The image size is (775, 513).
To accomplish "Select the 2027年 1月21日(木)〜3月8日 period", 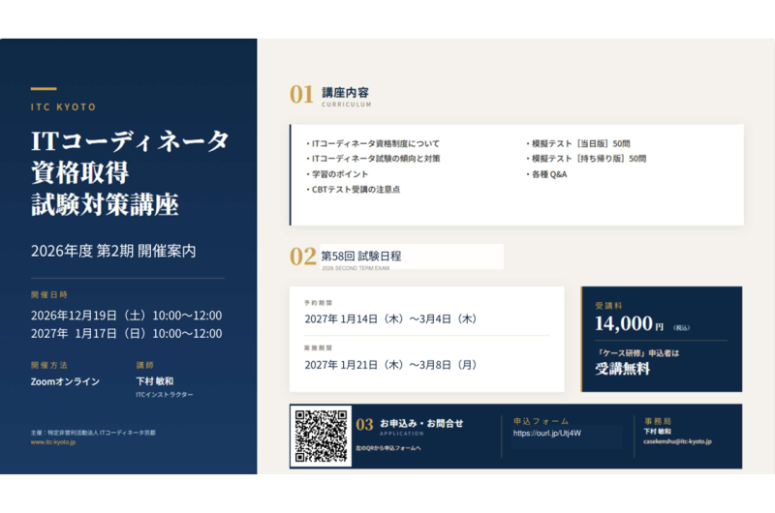I will [x=391, y=365].
